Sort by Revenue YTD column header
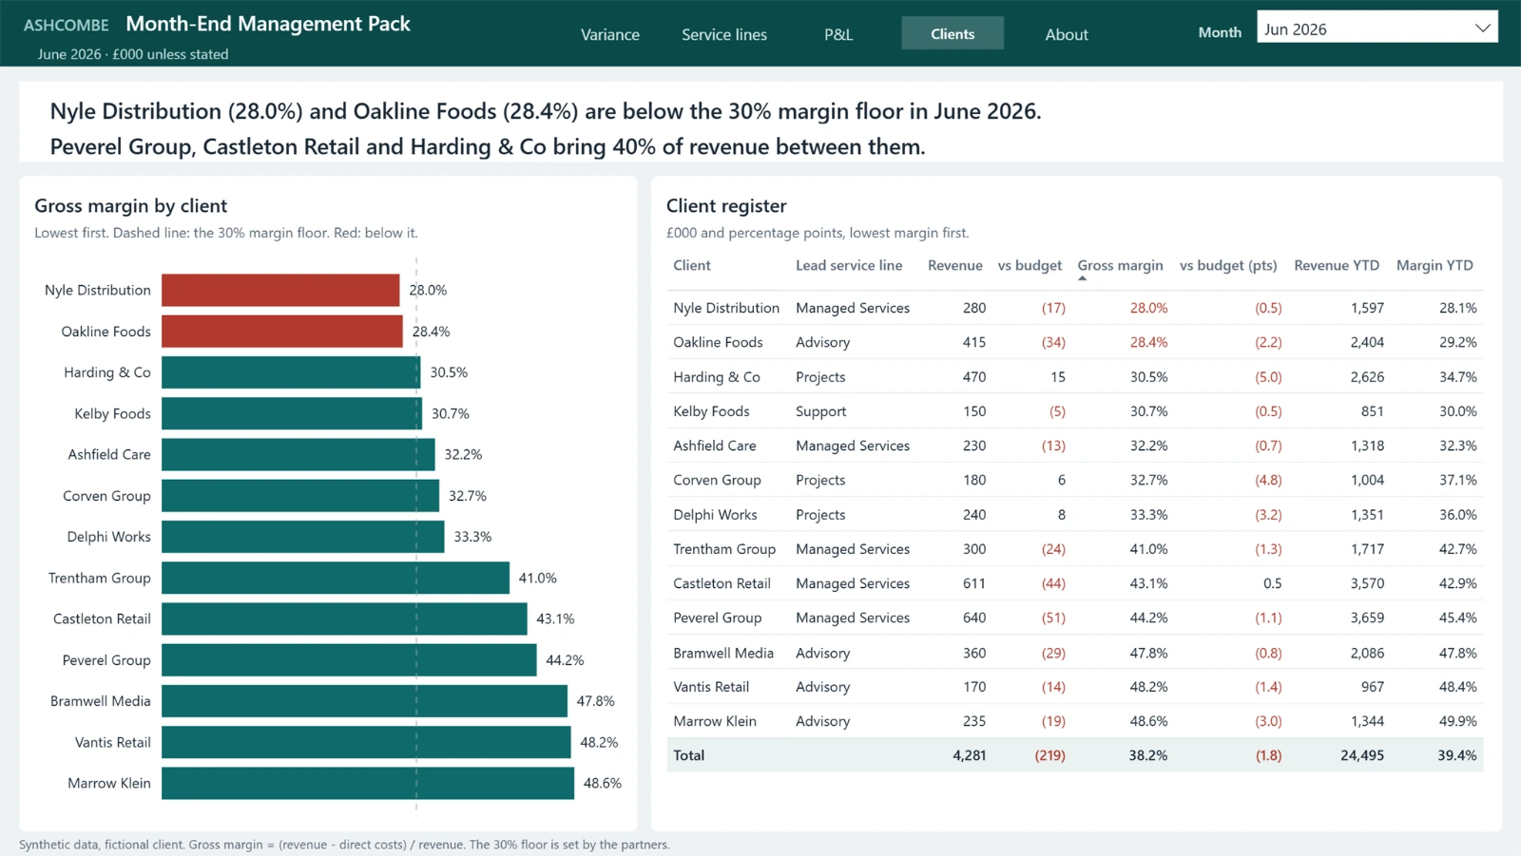Screen dimensions: 1521x856 [1336, 265]
